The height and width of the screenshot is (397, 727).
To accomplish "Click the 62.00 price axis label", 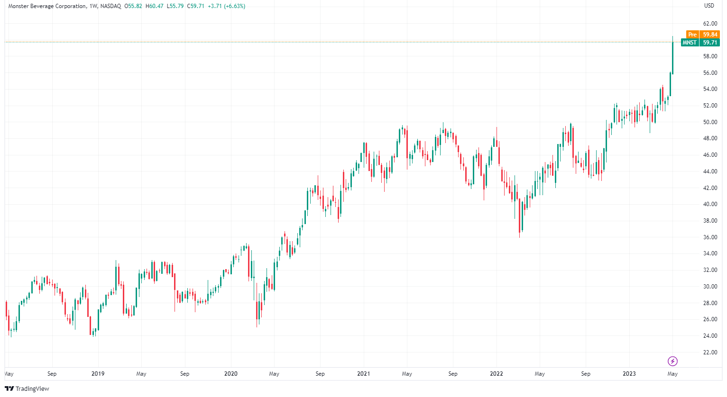I will [x=710, y=24].
